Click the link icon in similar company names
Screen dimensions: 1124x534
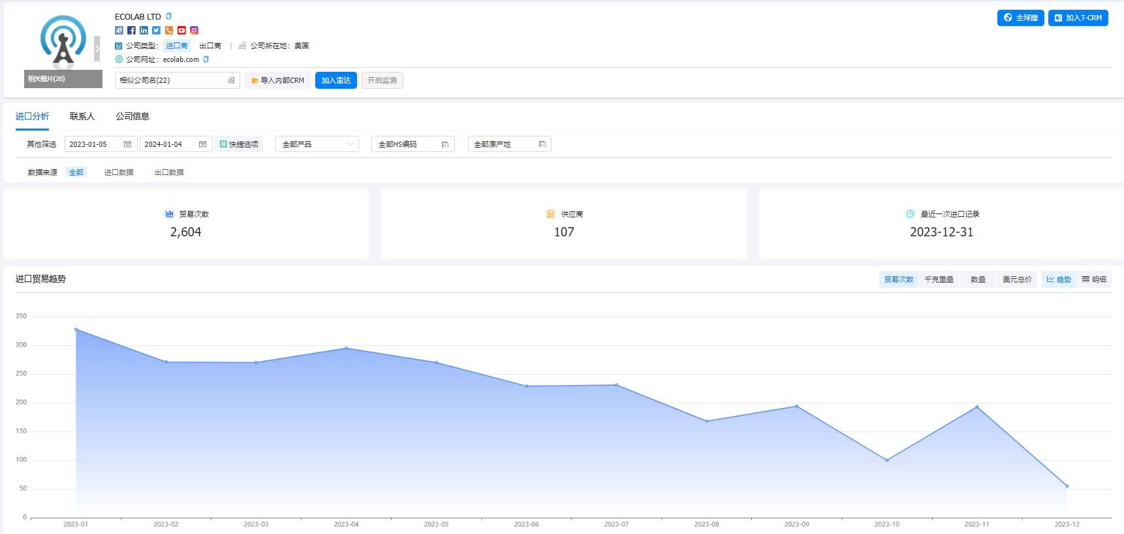231,80
